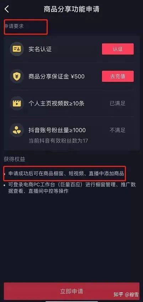This screenshot has height=302, width=143.
Task: Click 当前抖音有效粉丝数为17 subtitle
Action: (x=58, y=140)
